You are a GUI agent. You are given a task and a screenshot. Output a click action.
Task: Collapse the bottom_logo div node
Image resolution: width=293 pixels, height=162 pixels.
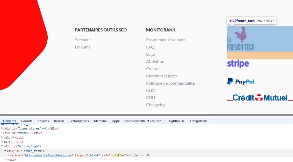(2, 146)
